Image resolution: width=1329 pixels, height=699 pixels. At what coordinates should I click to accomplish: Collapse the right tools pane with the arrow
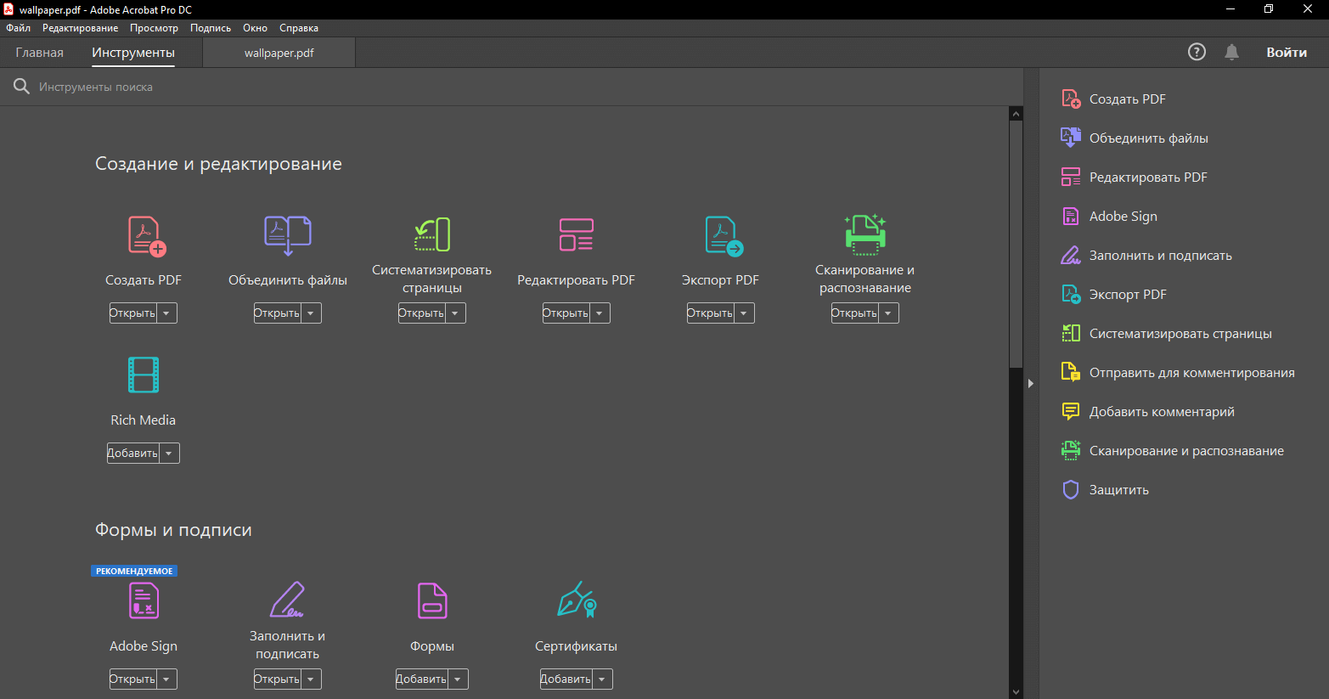coord(1030,384)
